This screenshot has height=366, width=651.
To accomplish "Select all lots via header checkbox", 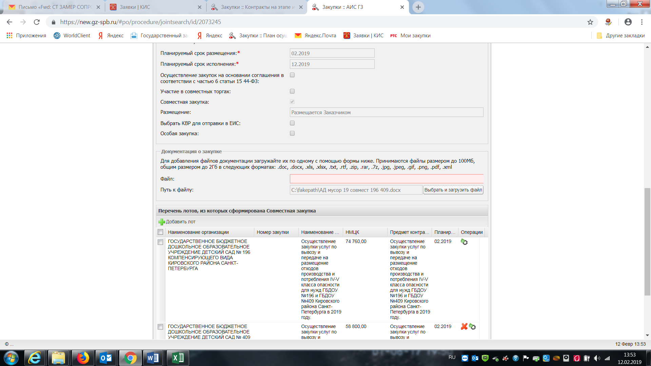I will [x=160, y=232].
